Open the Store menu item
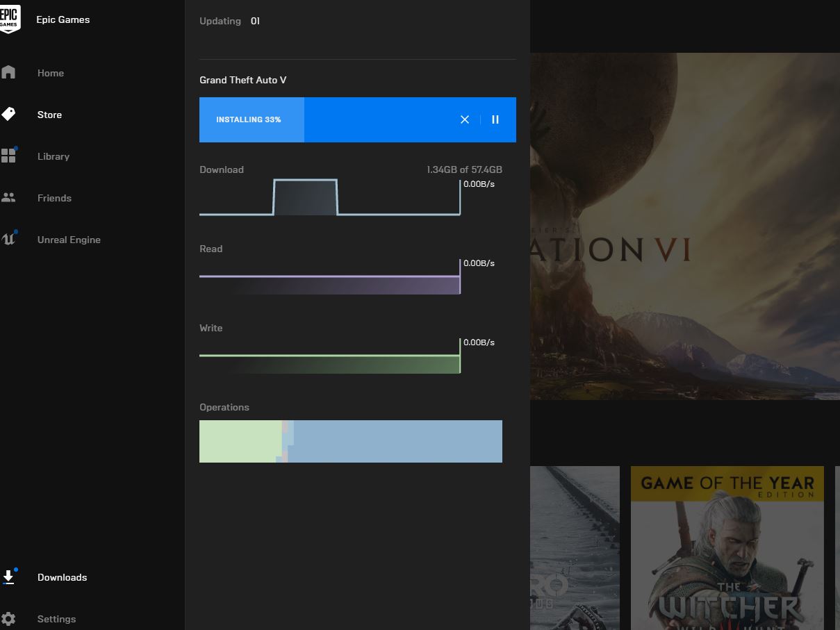Screen dimensions: 840x630 tap(49, 115)
